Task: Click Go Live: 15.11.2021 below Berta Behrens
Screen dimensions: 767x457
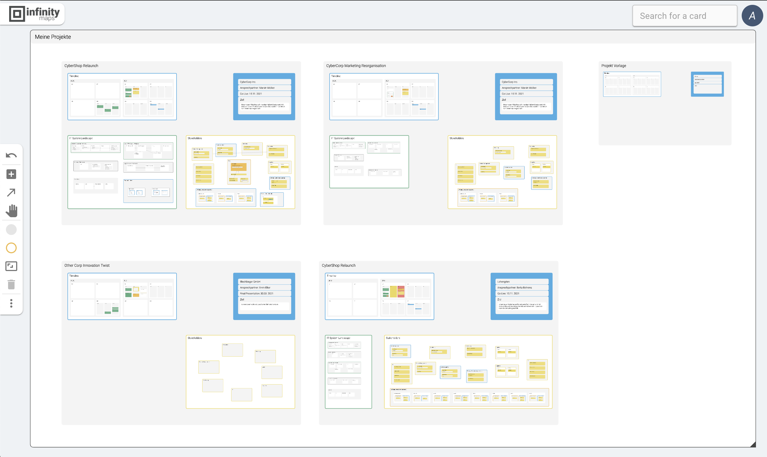Action: pyautogui.click(x=508, y=293)
